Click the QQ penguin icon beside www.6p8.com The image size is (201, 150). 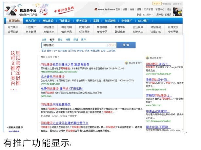pyautogui.click(x=96, y=9)
